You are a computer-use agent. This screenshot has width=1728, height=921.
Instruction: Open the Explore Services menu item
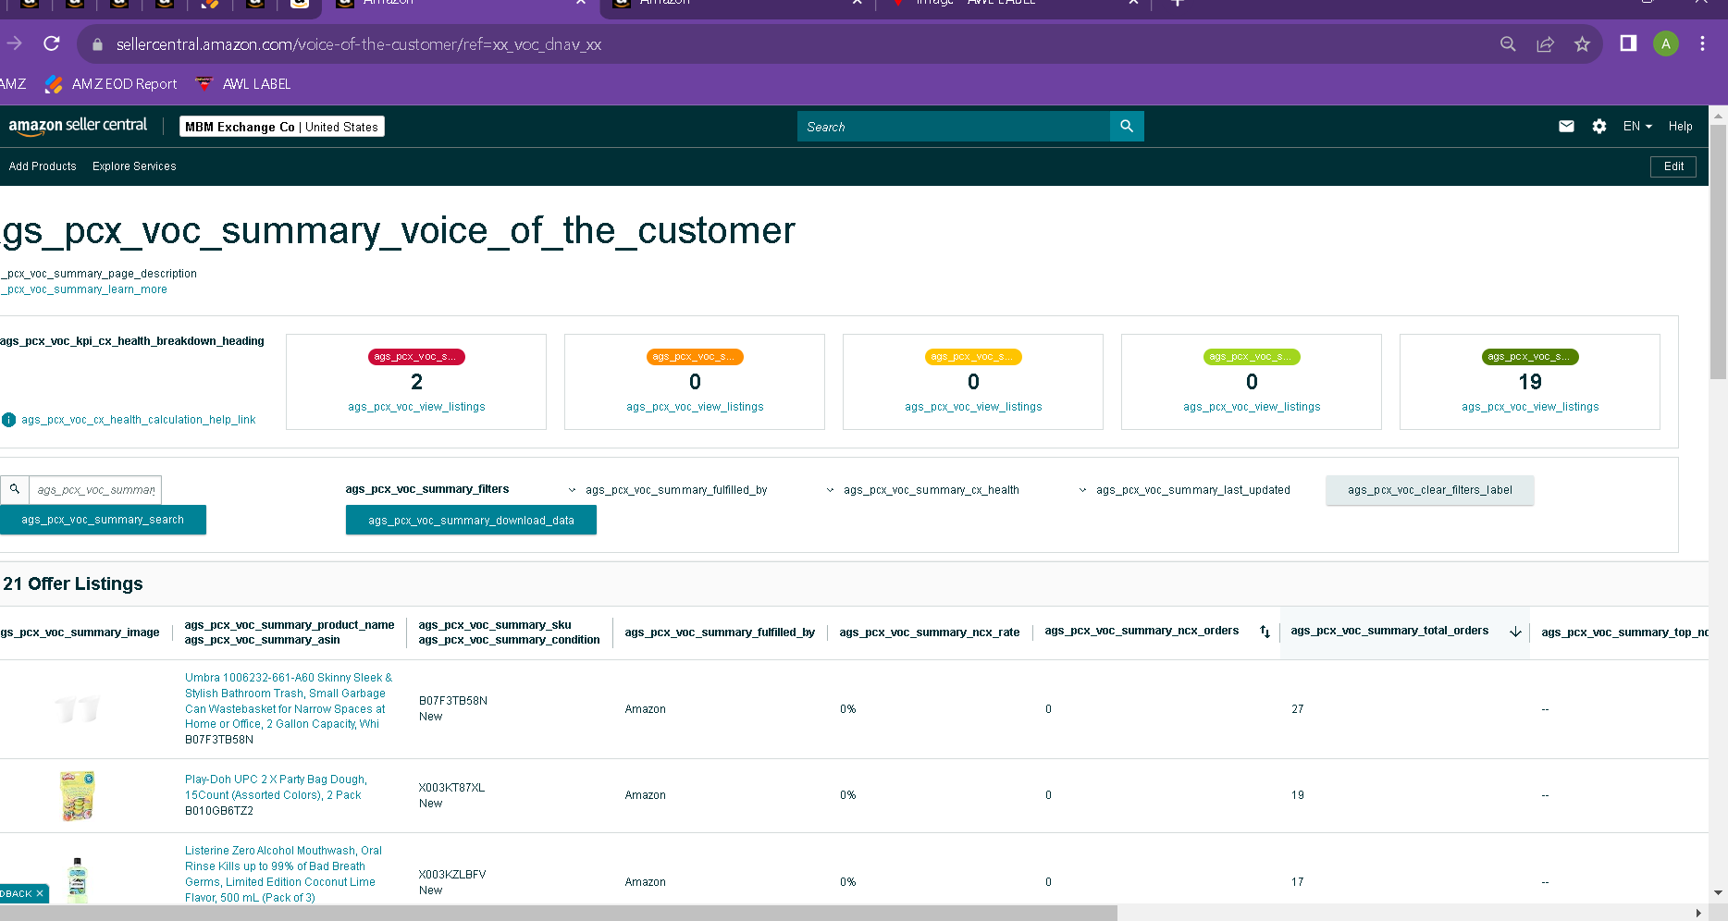(134, 166)
